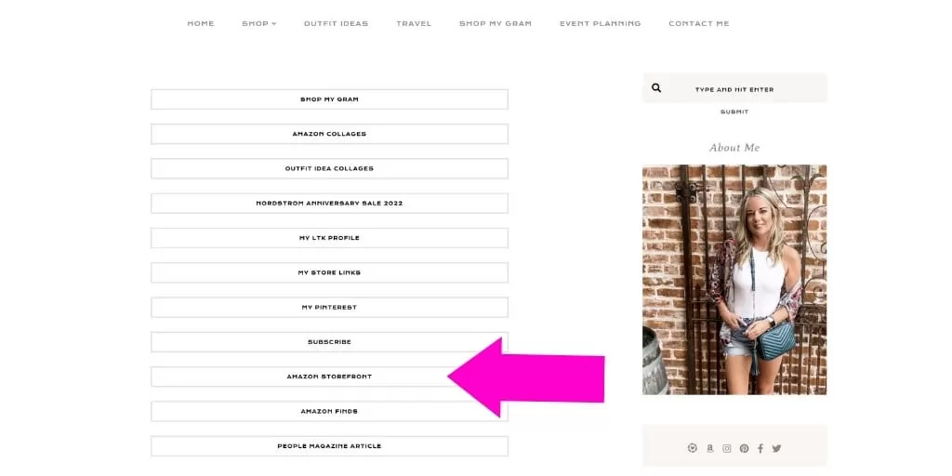Open the Amazon social icon
952x476 pixels.
coord(709,448)
